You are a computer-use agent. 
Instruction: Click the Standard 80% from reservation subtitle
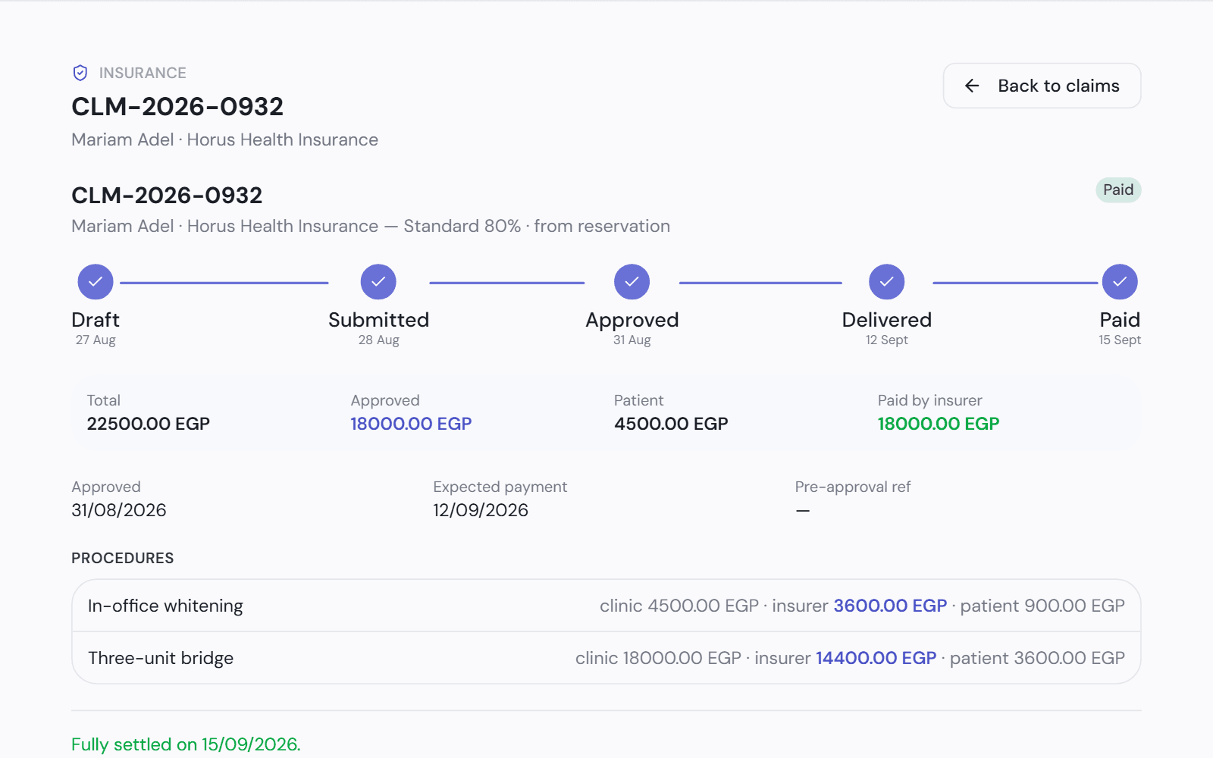371,226
